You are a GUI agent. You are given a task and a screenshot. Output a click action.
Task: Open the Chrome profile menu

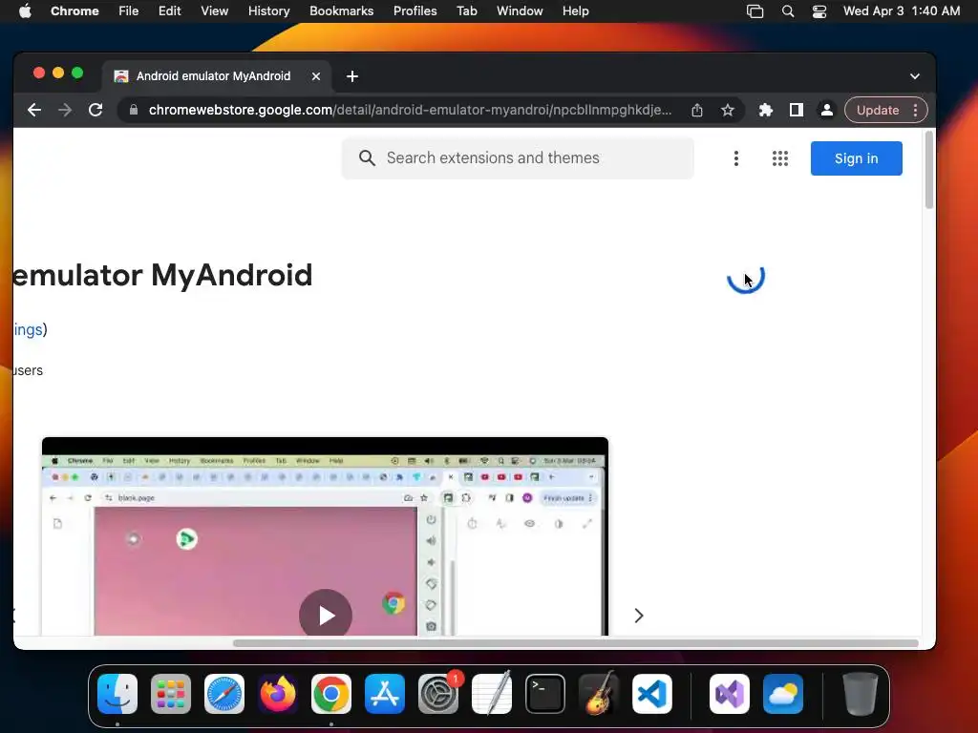[826, 111]
